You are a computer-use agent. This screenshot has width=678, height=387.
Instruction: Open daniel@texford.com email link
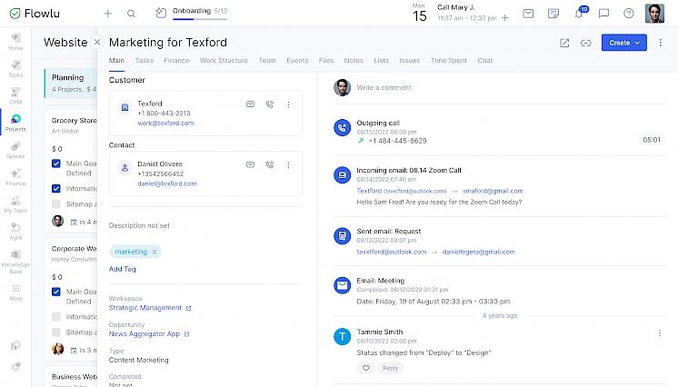point(167,184)
